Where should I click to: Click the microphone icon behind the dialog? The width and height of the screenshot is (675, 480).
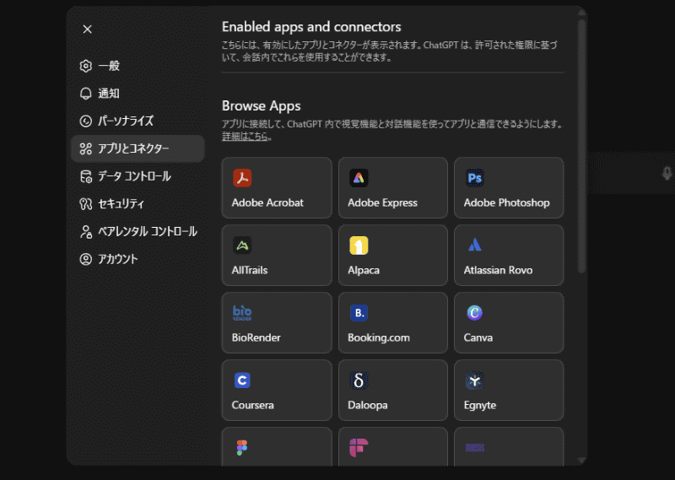[667, 174]
